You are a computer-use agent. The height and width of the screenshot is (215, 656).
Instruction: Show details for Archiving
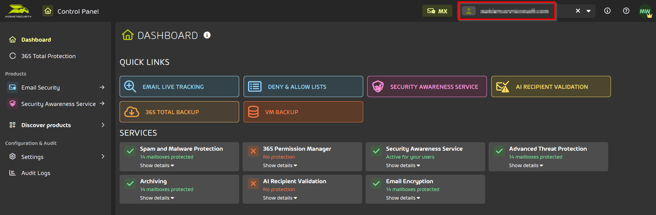tap(157, 198)
